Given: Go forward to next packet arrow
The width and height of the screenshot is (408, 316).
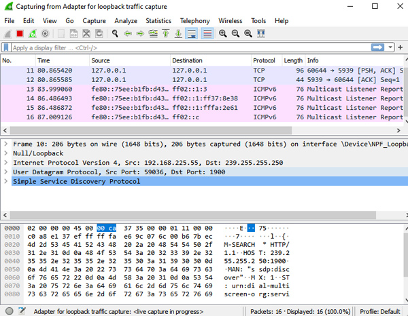Looking at the screenshot, I should coord(140,34).
